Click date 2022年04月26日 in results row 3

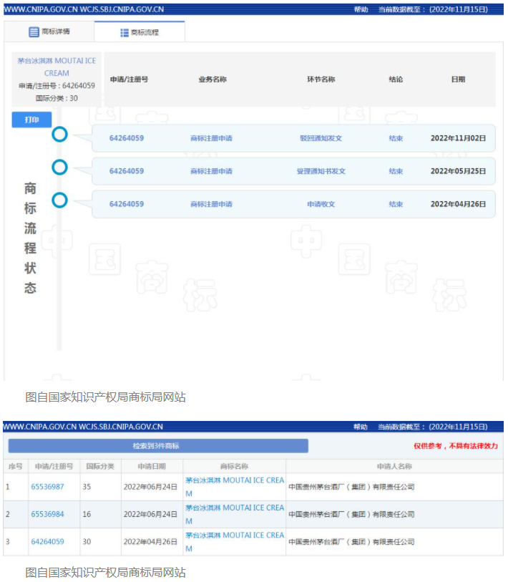click(150, 541)
